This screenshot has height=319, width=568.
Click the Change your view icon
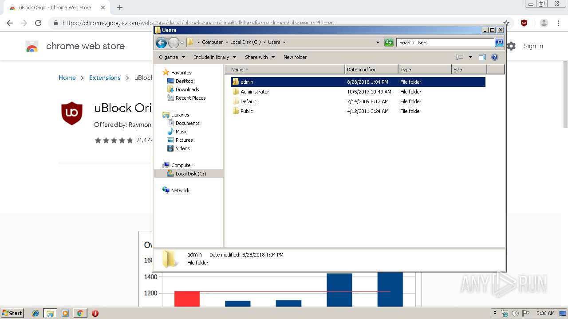(460, 57)
